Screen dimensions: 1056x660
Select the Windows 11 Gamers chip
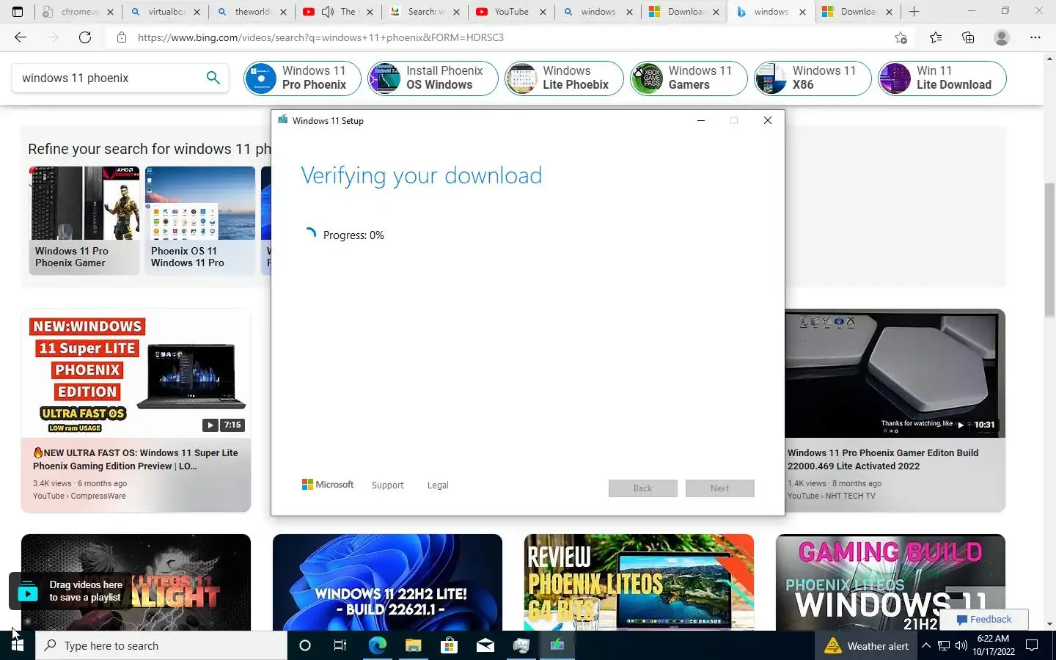[689, 78]
